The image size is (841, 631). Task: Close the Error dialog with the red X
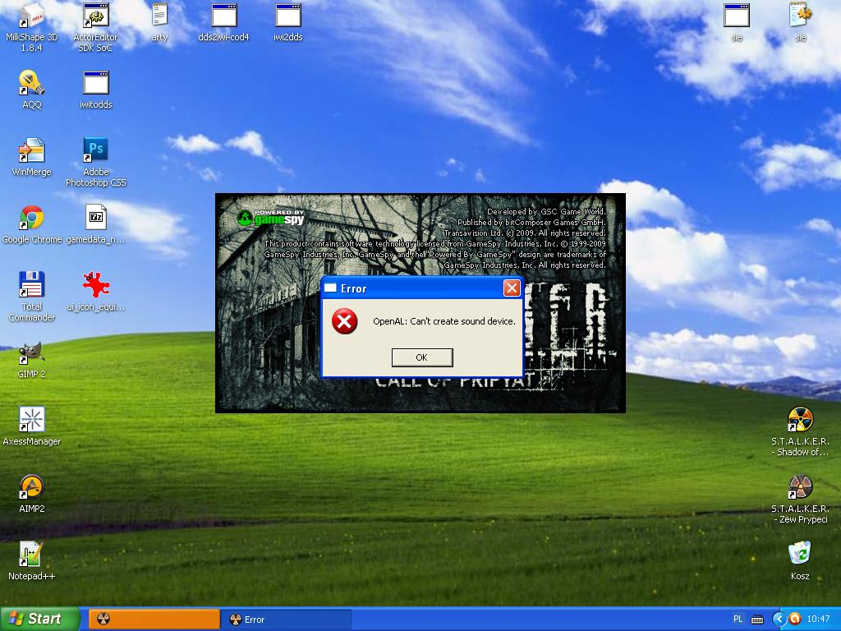point(512,288)
